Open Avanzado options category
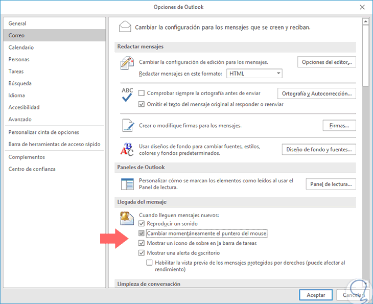The width and height of the screenshot is (373, 304). click(54, 119)
